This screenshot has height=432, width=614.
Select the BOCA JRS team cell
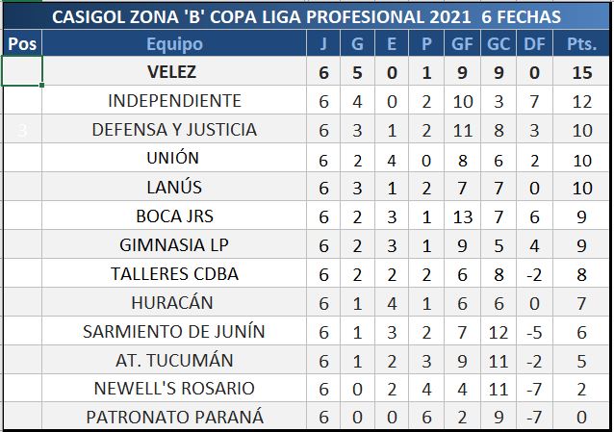point(174,216)
